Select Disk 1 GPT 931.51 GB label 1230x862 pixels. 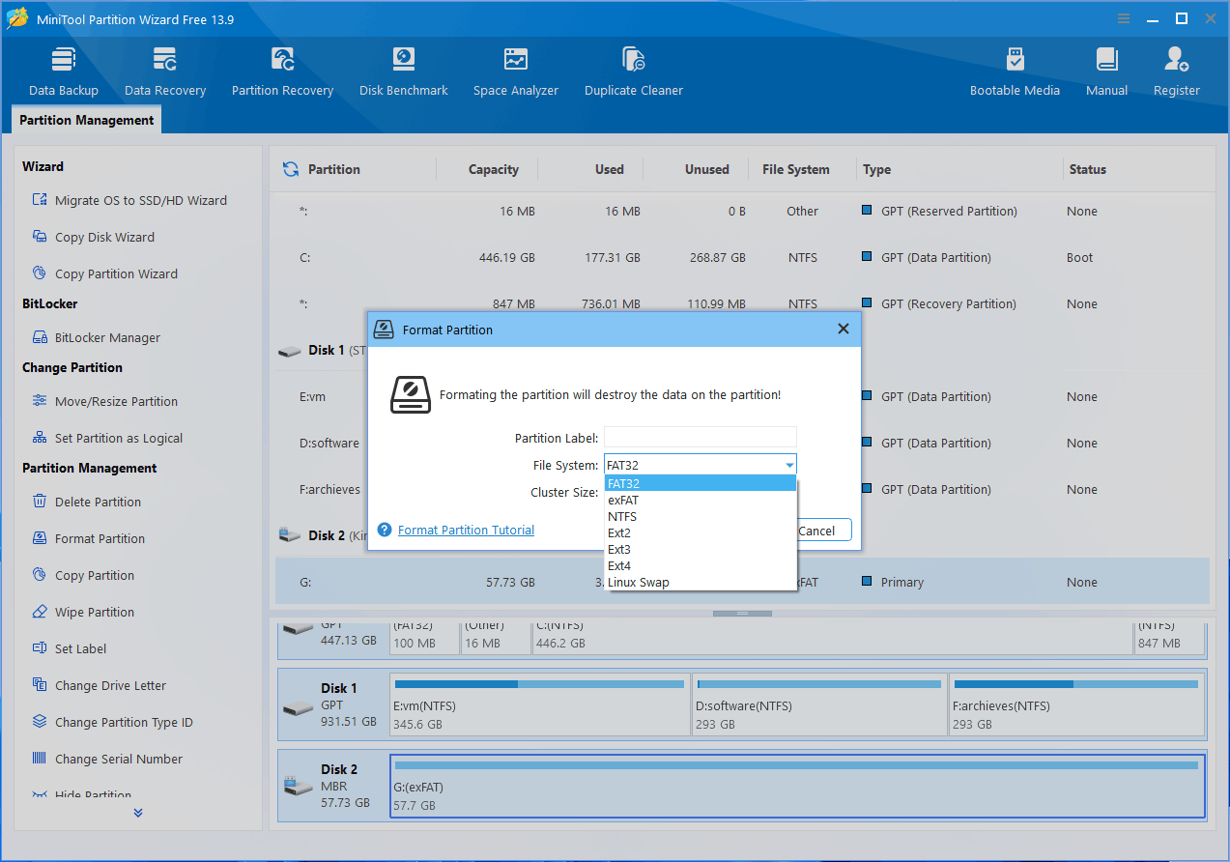333,705
